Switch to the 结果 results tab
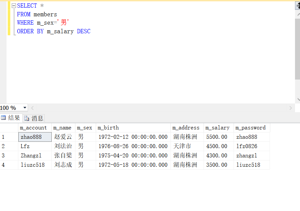The height and width of the screenshot is (211, 300). pyautogui.click(x=11, y=118)
